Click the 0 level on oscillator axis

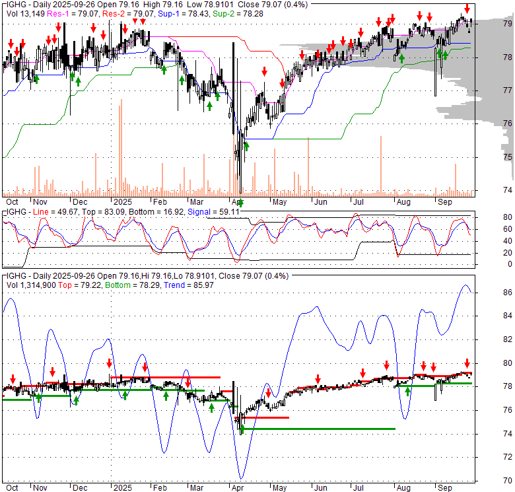click(x=510, y=264)
